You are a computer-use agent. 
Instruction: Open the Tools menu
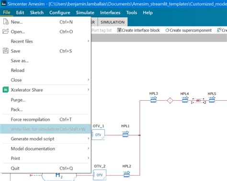[132, 12]
